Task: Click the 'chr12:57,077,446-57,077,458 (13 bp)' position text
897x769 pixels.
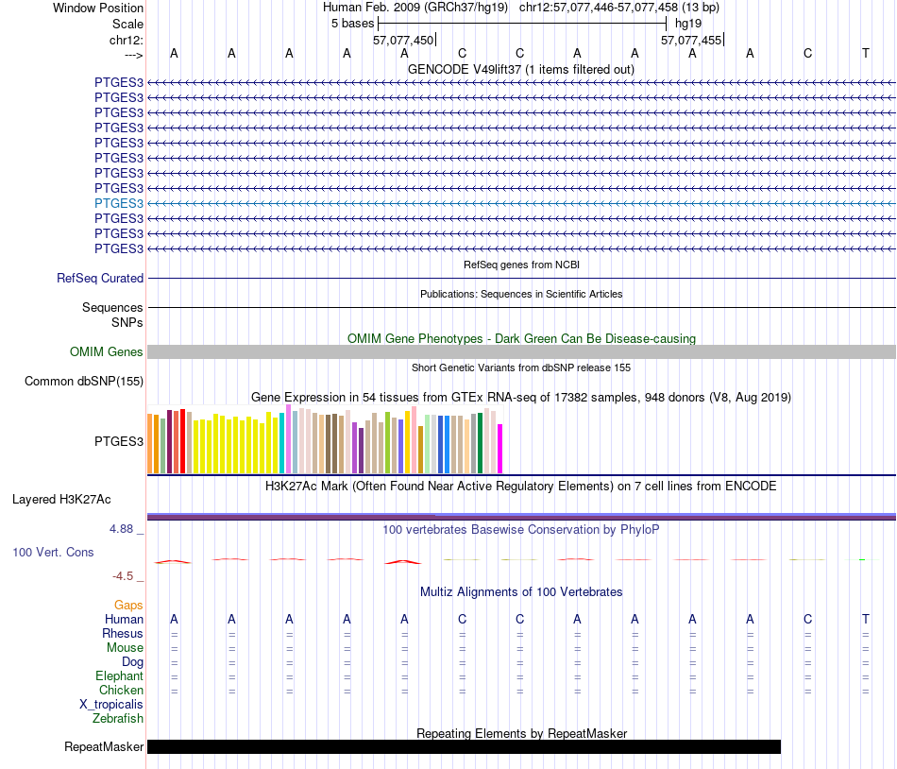Action: (619, 8)
